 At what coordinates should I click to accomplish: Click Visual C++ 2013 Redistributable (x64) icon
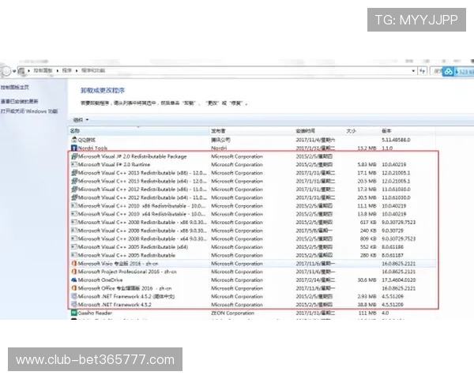pyautogui.click(x=74, y=181)
